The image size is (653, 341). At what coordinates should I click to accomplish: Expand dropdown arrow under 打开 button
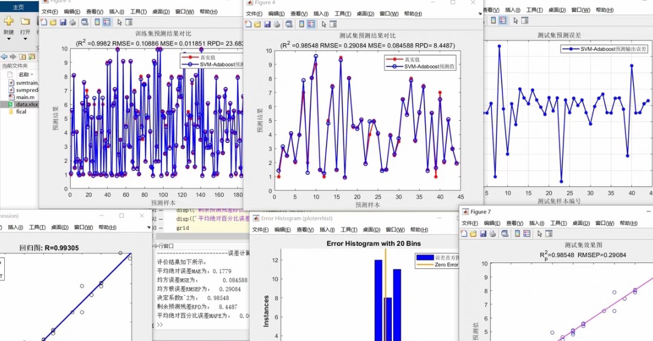[25, 39]
